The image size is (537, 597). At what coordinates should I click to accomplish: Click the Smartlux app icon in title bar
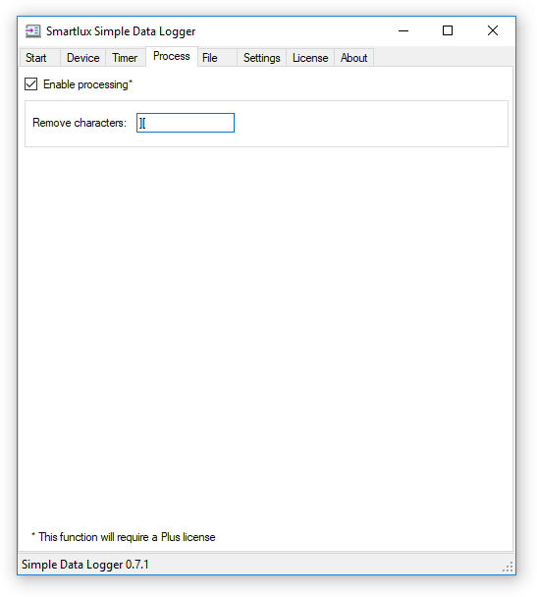[x=33, y=31]
